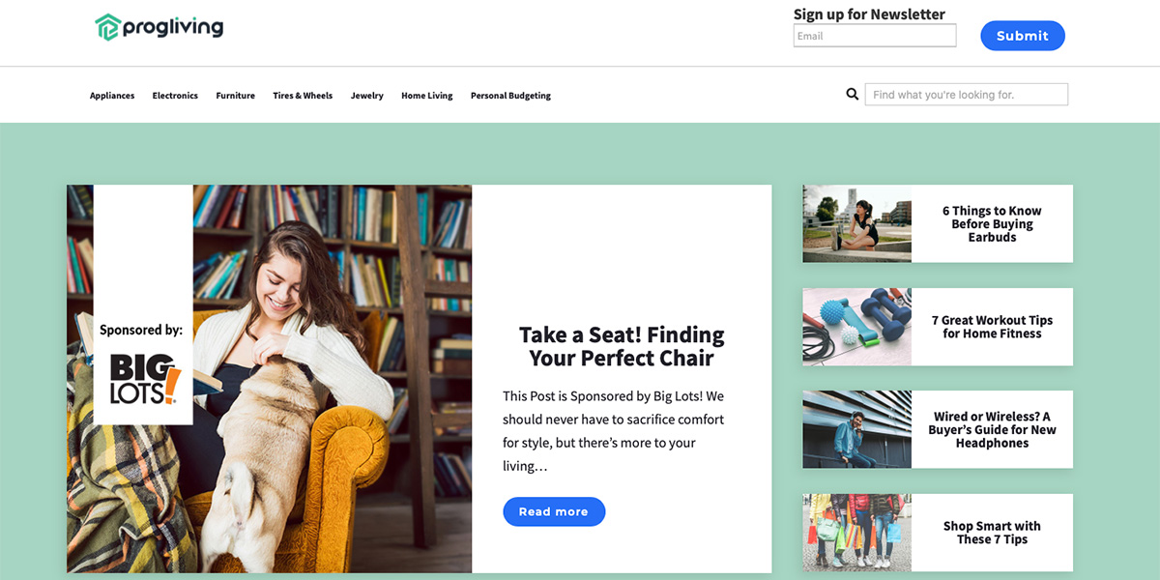Open 'Shop Smart with These 7 Tips'
1160x580 pixels.
[992, 533]
